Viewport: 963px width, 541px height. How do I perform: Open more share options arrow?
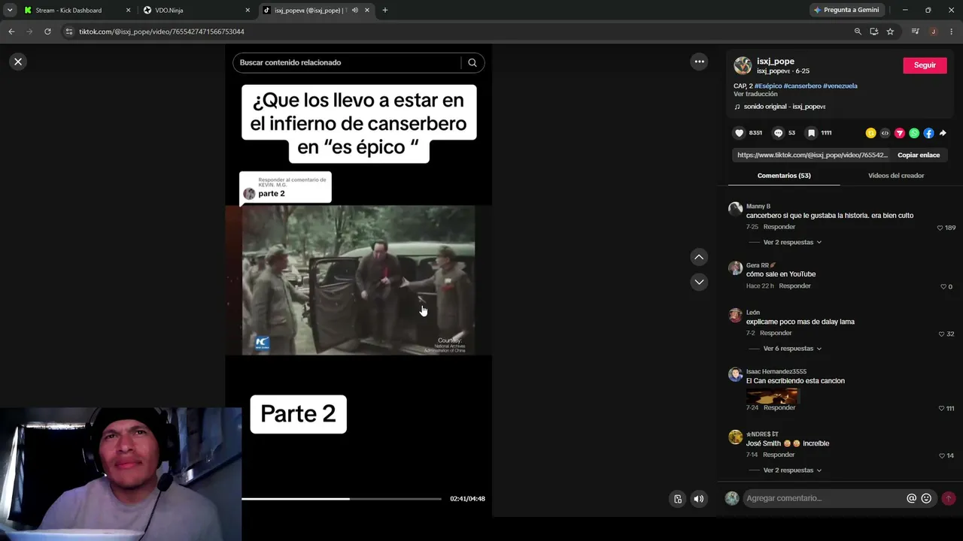943,133
